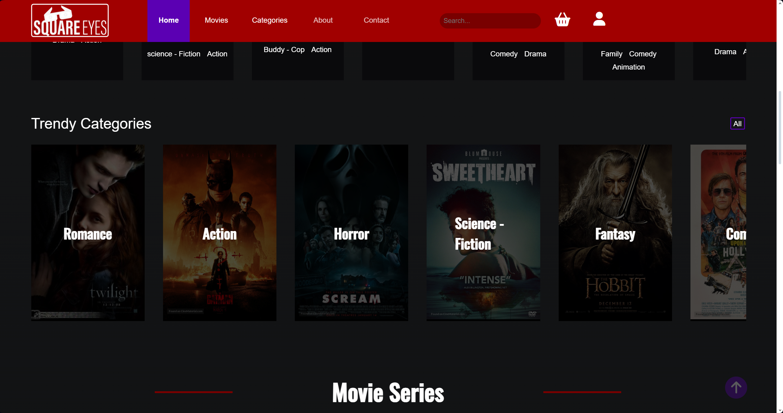Navigate to the About page
Viewport: 783px width, 413px height.
323,20
